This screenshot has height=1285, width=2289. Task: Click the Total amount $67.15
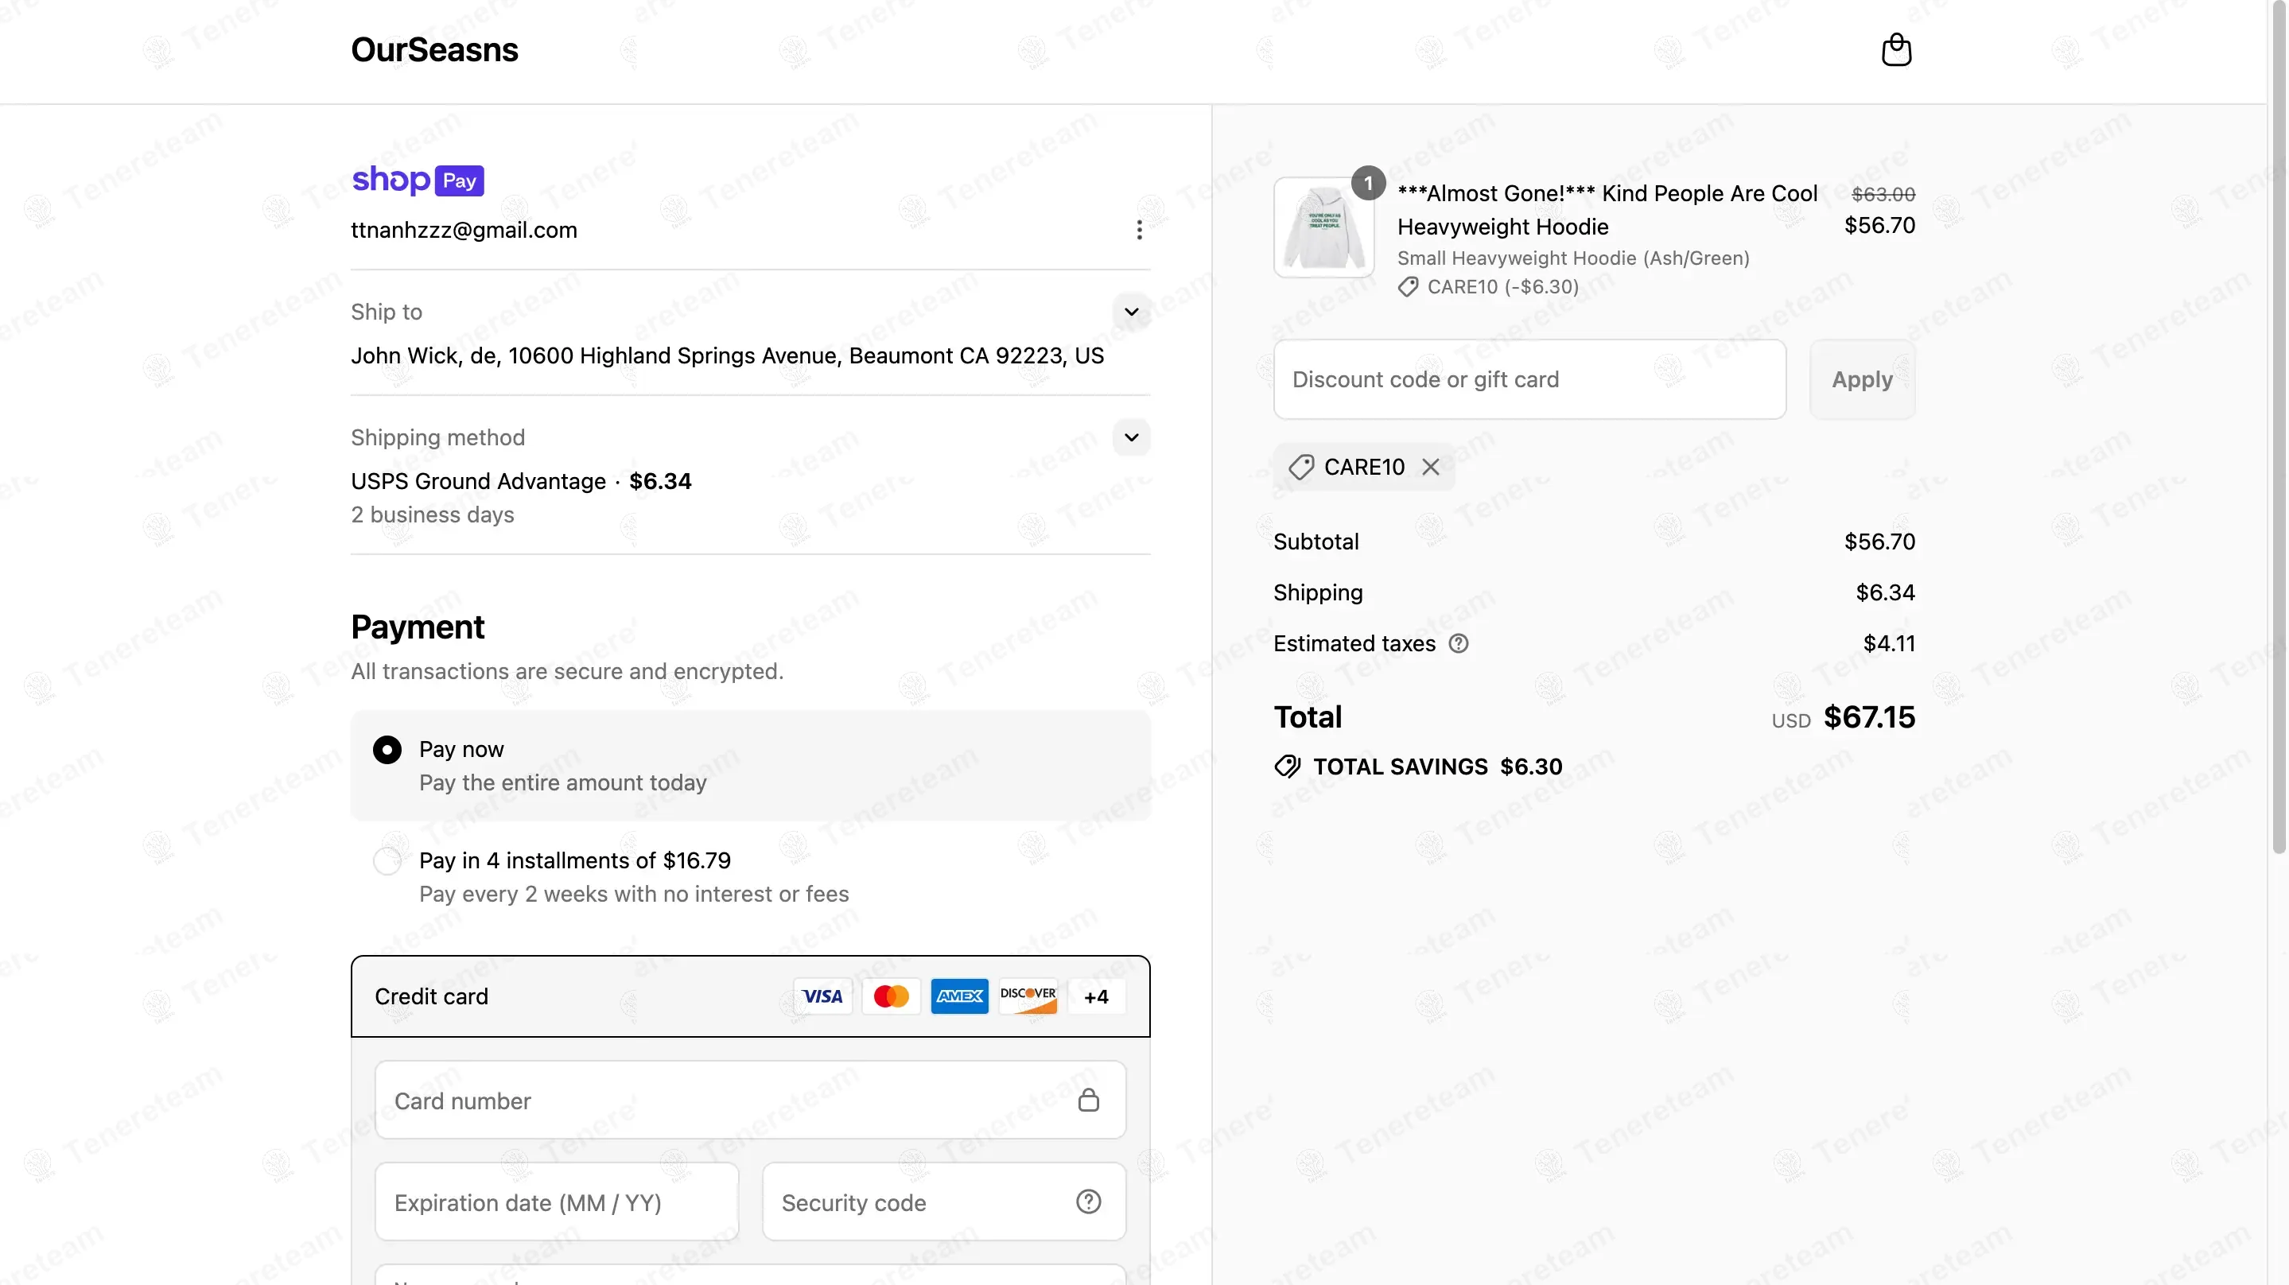click(1869, 717)
